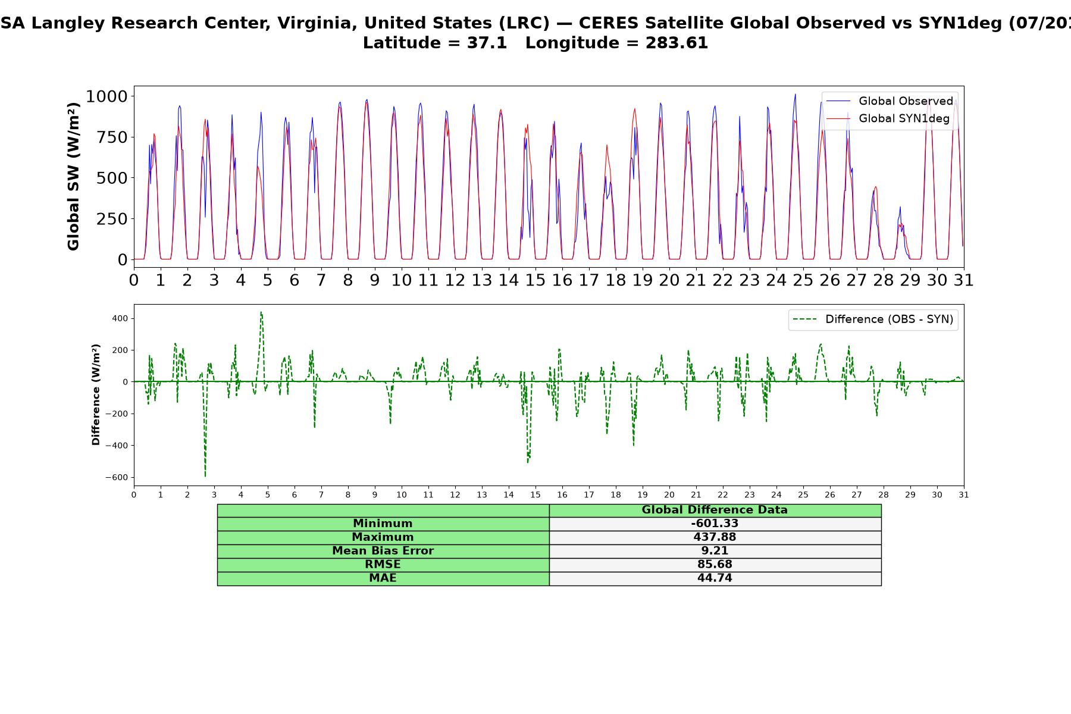Viewport: 1071px width, 714px height.
Task: Select the Mean Bias Error row label
Action: point(383,551)
